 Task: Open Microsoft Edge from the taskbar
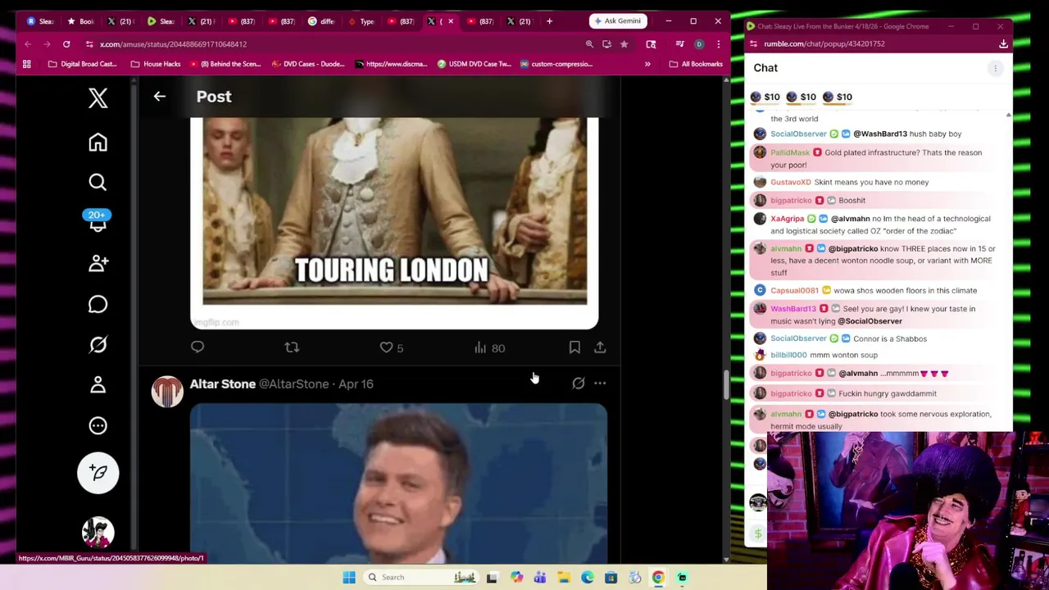pos(588,578)
